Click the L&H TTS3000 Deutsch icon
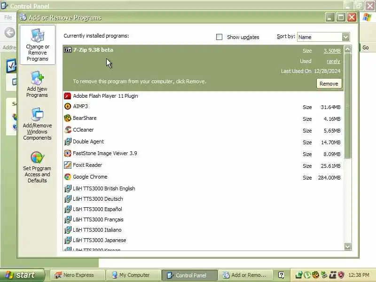376x282 pixels. tap(68, 199)
